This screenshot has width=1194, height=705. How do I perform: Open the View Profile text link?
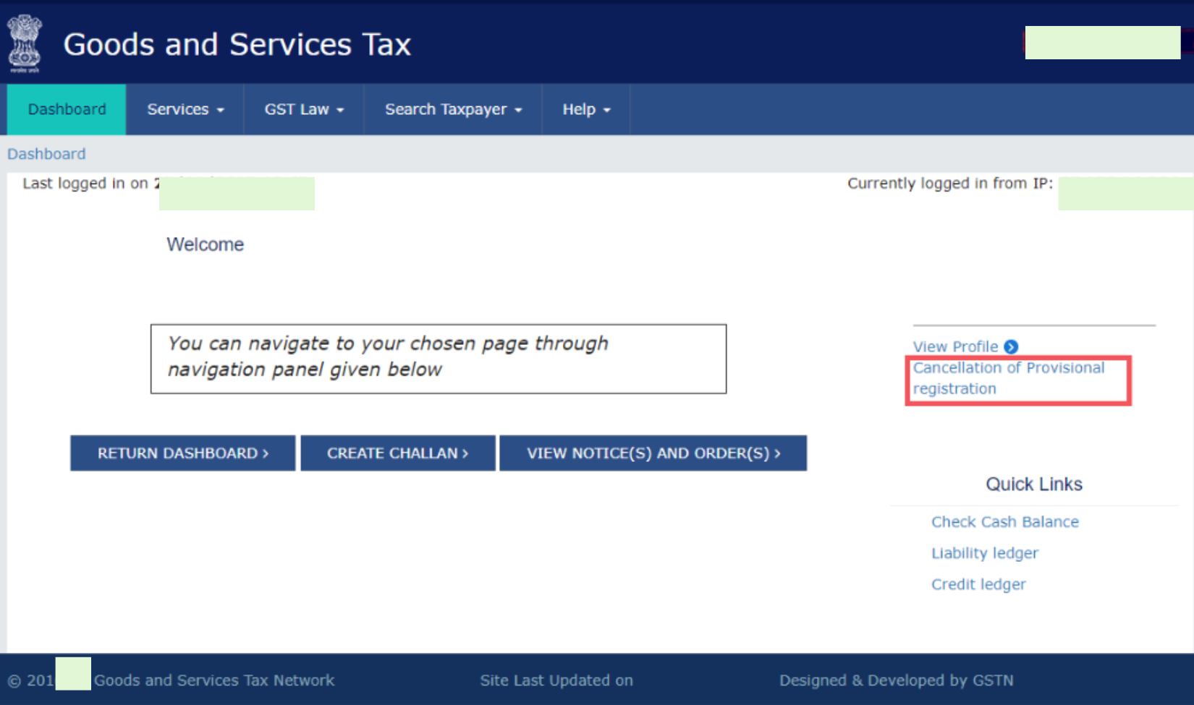pyautogui.click(x=954, y=347)
